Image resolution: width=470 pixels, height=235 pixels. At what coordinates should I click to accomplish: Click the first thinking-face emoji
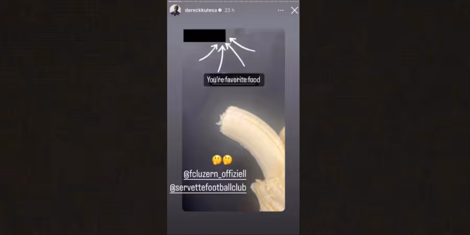(x=217, y=160)
